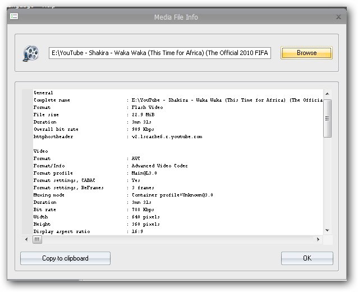Close the Media File Info dialog
The image size is (358, 292).
338,17
